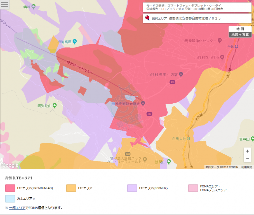This screenshot has width=254, height=215.
Task: Click the 鴨峰 mountain peak icon
Action: (x=34, y=6)
